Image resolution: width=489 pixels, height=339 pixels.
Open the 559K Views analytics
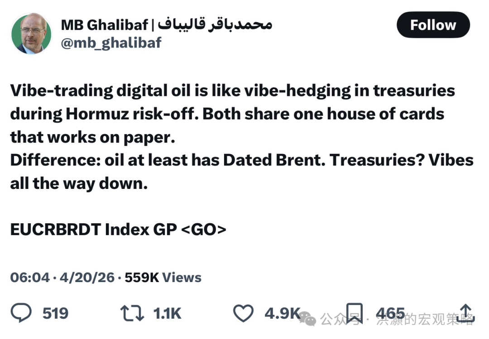[x=163, y=278]
